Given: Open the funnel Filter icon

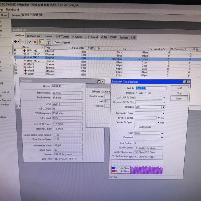Looking at the screenshot, I should point(49,42).
